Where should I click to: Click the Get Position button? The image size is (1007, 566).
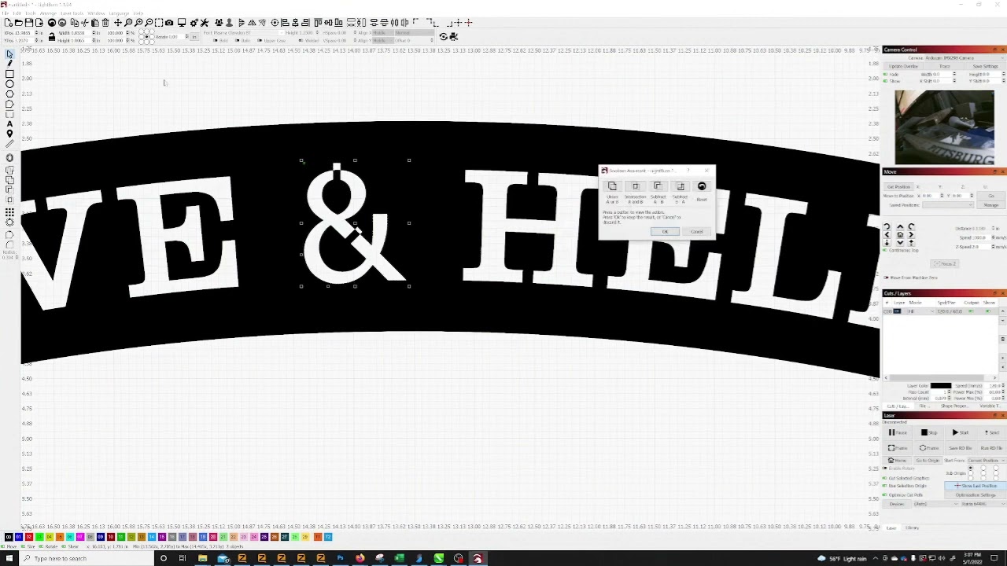[x=899, y=186]
